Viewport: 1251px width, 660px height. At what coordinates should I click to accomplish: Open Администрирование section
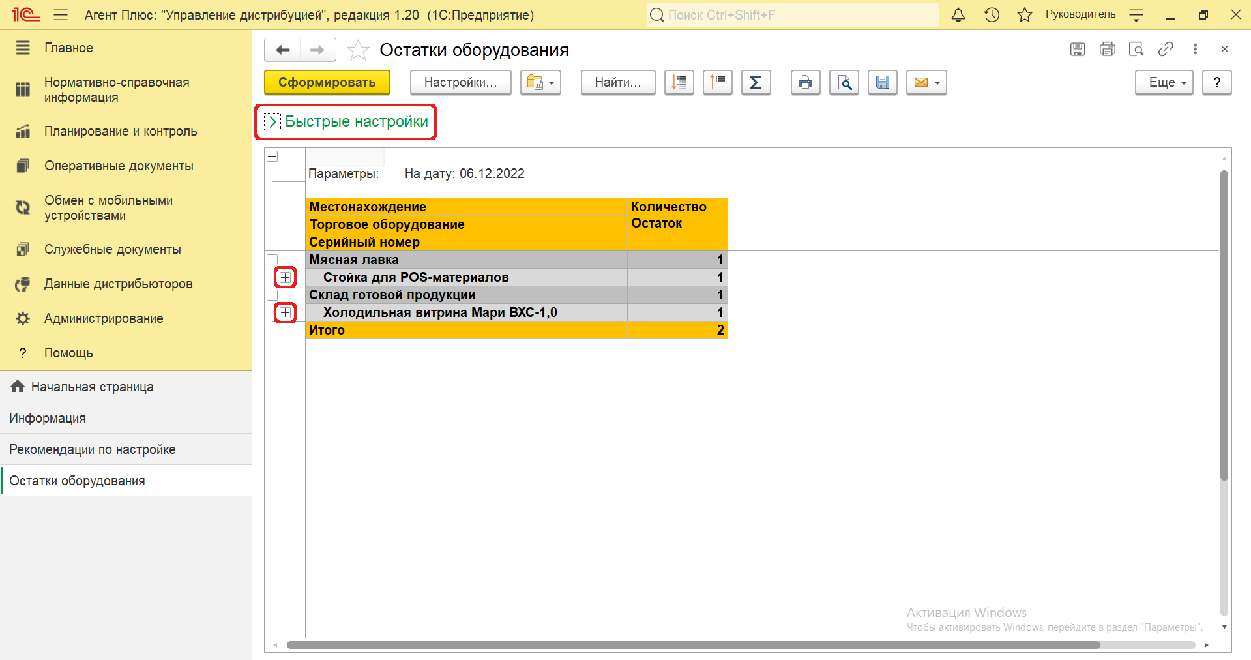(x=126, y=318)
